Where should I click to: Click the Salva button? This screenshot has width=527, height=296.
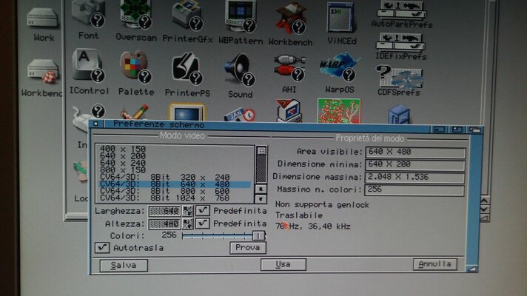point(123,265)
